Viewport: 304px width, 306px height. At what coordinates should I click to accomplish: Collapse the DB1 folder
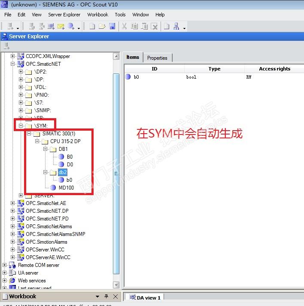point(45,149)
